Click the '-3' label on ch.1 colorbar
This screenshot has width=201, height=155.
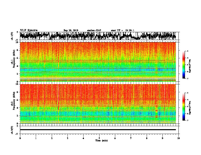(x=187, y=51)
